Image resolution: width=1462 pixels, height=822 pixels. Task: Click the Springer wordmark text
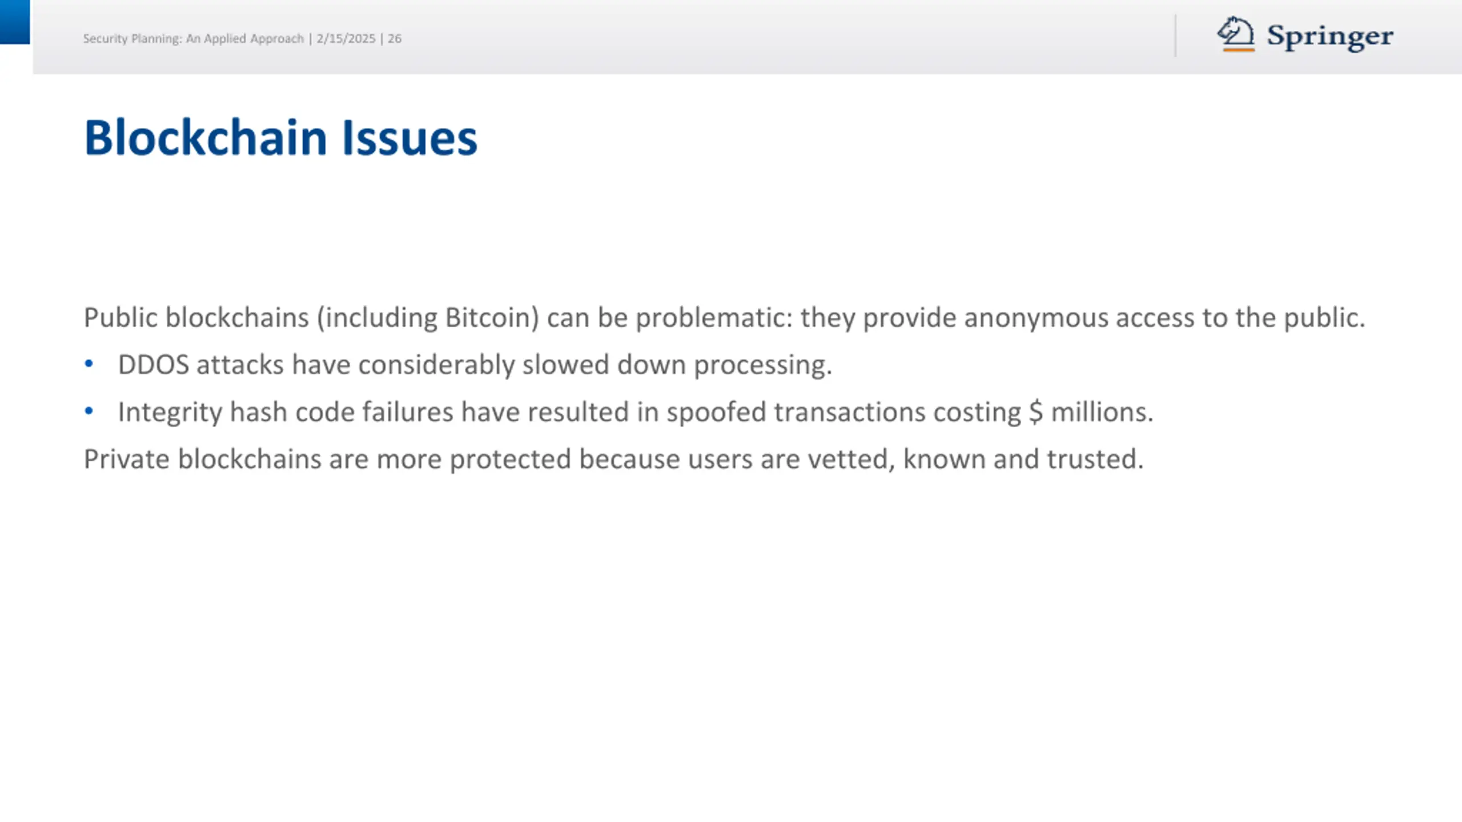1330,37
